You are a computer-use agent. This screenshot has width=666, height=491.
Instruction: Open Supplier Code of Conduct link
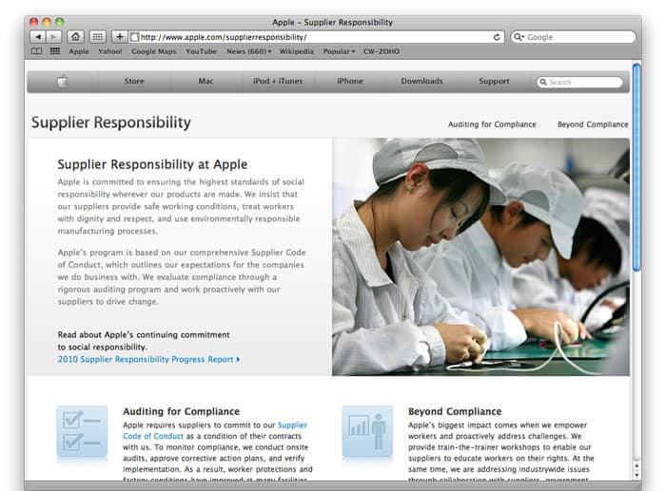point(214,430)
